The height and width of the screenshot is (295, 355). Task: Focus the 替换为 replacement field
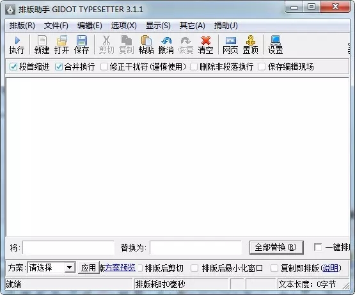pyautogui.click(x=196, y=248)
